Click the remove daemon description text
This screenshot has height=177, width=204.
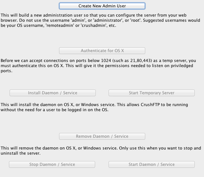point(101,150)
